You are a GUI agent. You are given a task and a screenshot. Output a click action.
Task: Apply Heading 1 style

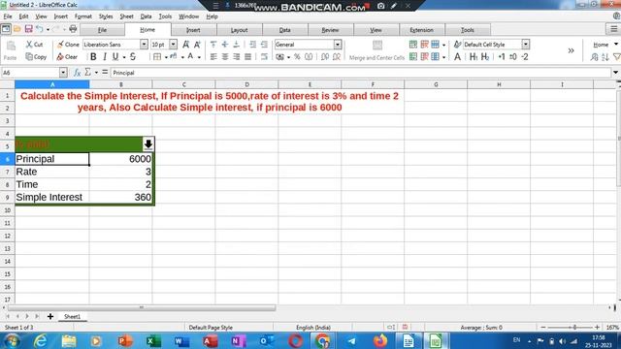pyautogui.click(x=474, y=57)
